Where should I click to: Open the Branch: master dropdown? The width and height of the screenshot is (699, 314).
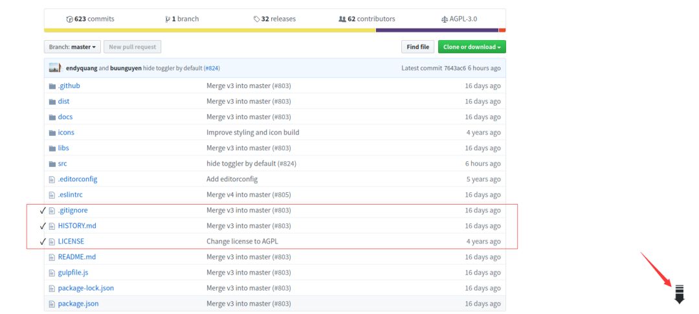[72, 47]
